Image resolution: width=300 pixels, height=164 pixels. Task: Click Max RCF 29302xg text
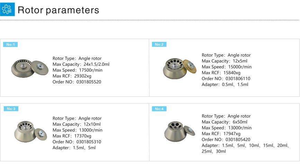pos(72,76)
